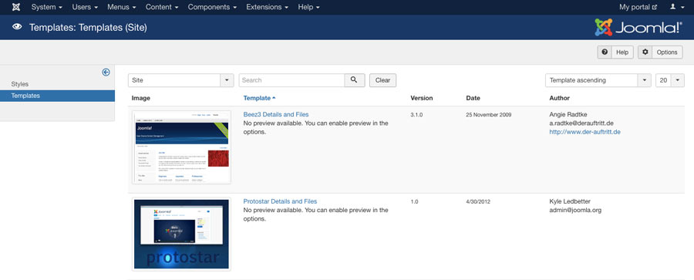Open the Extensions menu
Viewport: 694px width, 280px height.
[268, 7]
